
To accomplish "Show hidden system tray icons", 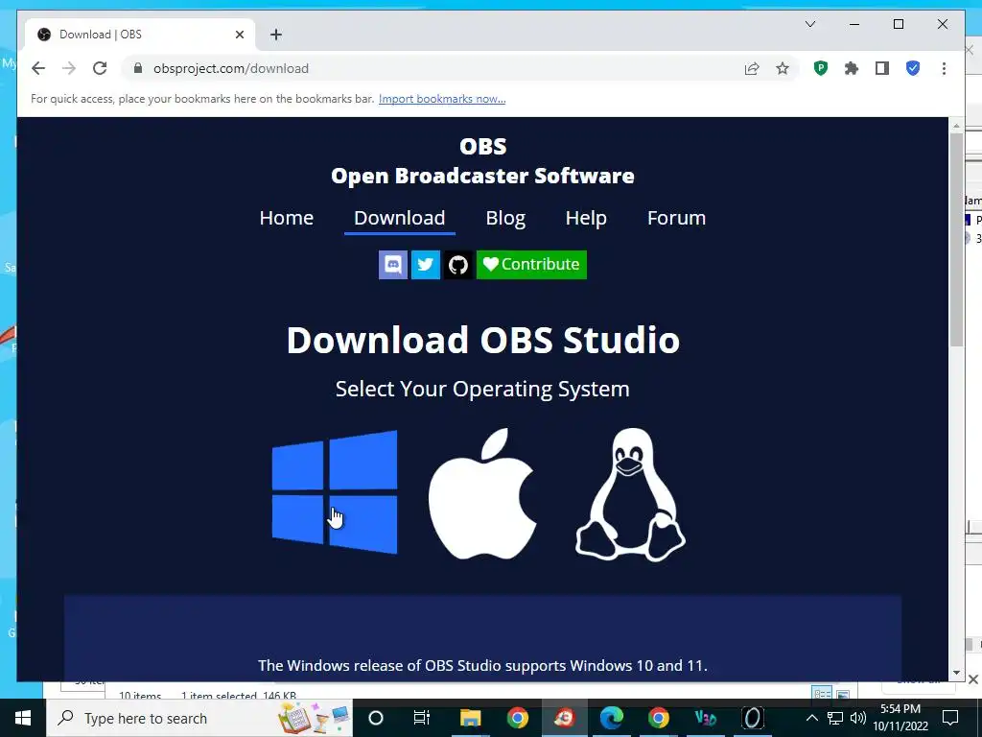I will tap(811, 718).
